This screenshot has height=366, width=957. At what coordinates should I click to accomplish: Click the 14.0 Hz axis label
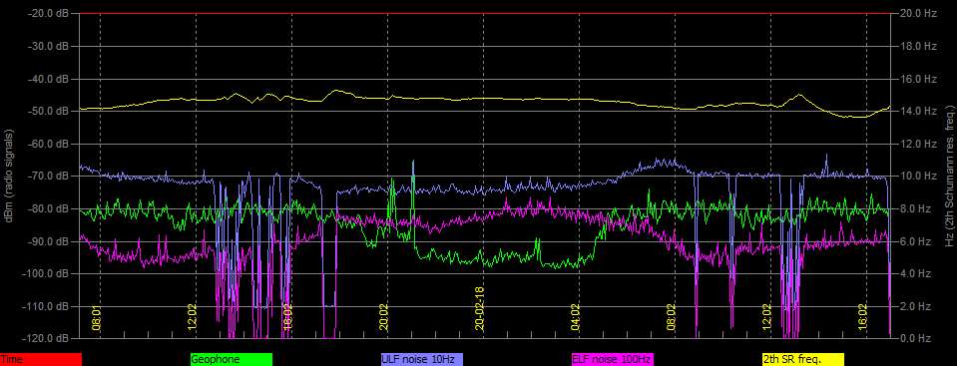[x=917, y=111]
